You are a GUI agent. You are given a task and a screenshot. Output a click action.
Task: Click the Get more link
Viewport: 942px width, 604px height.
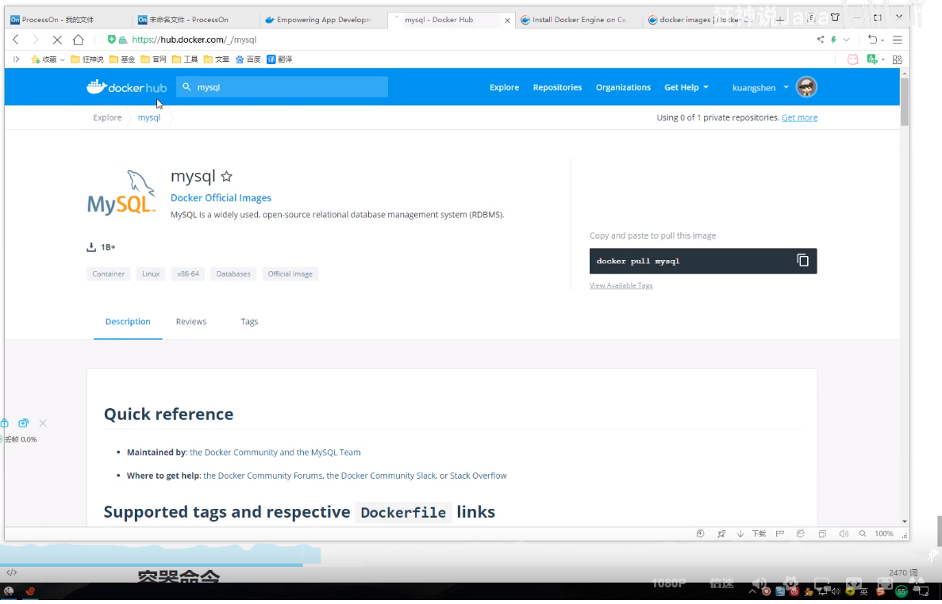(x=799, y=117)
